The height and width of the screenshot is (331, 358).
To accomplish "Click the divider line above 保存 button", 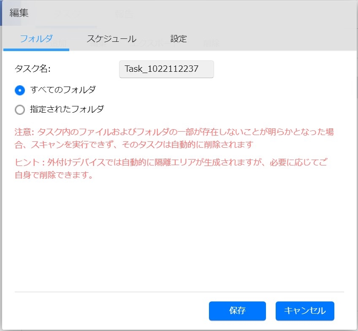I will coord(179,292).
